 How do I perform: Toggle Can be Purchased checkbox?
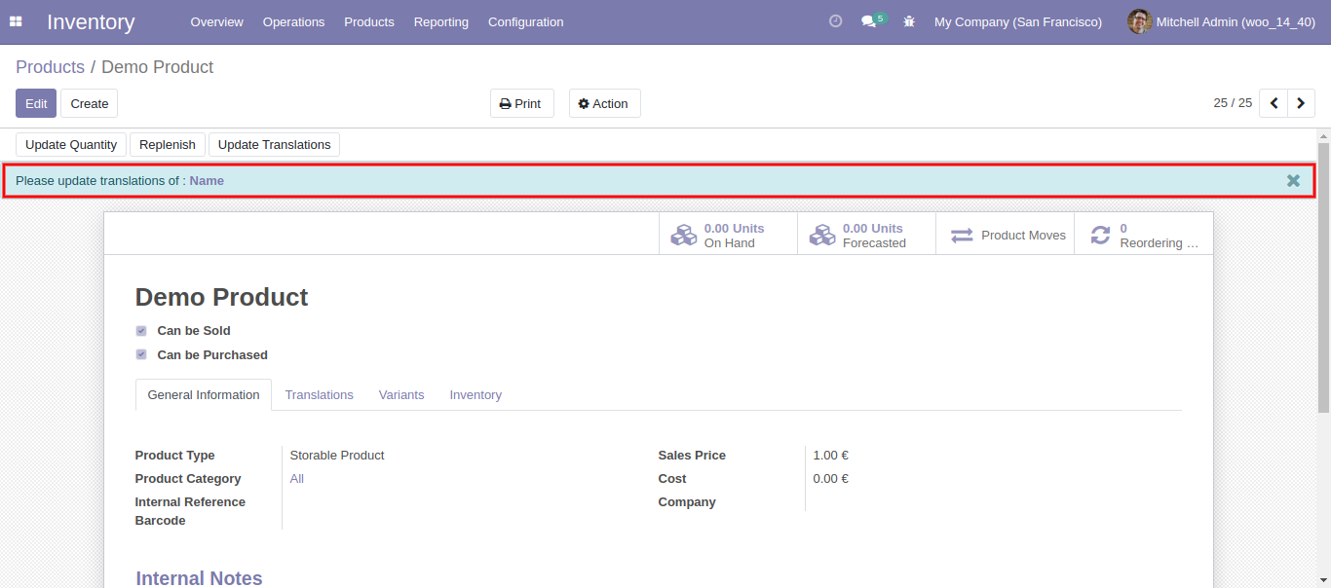click(141, 355)
